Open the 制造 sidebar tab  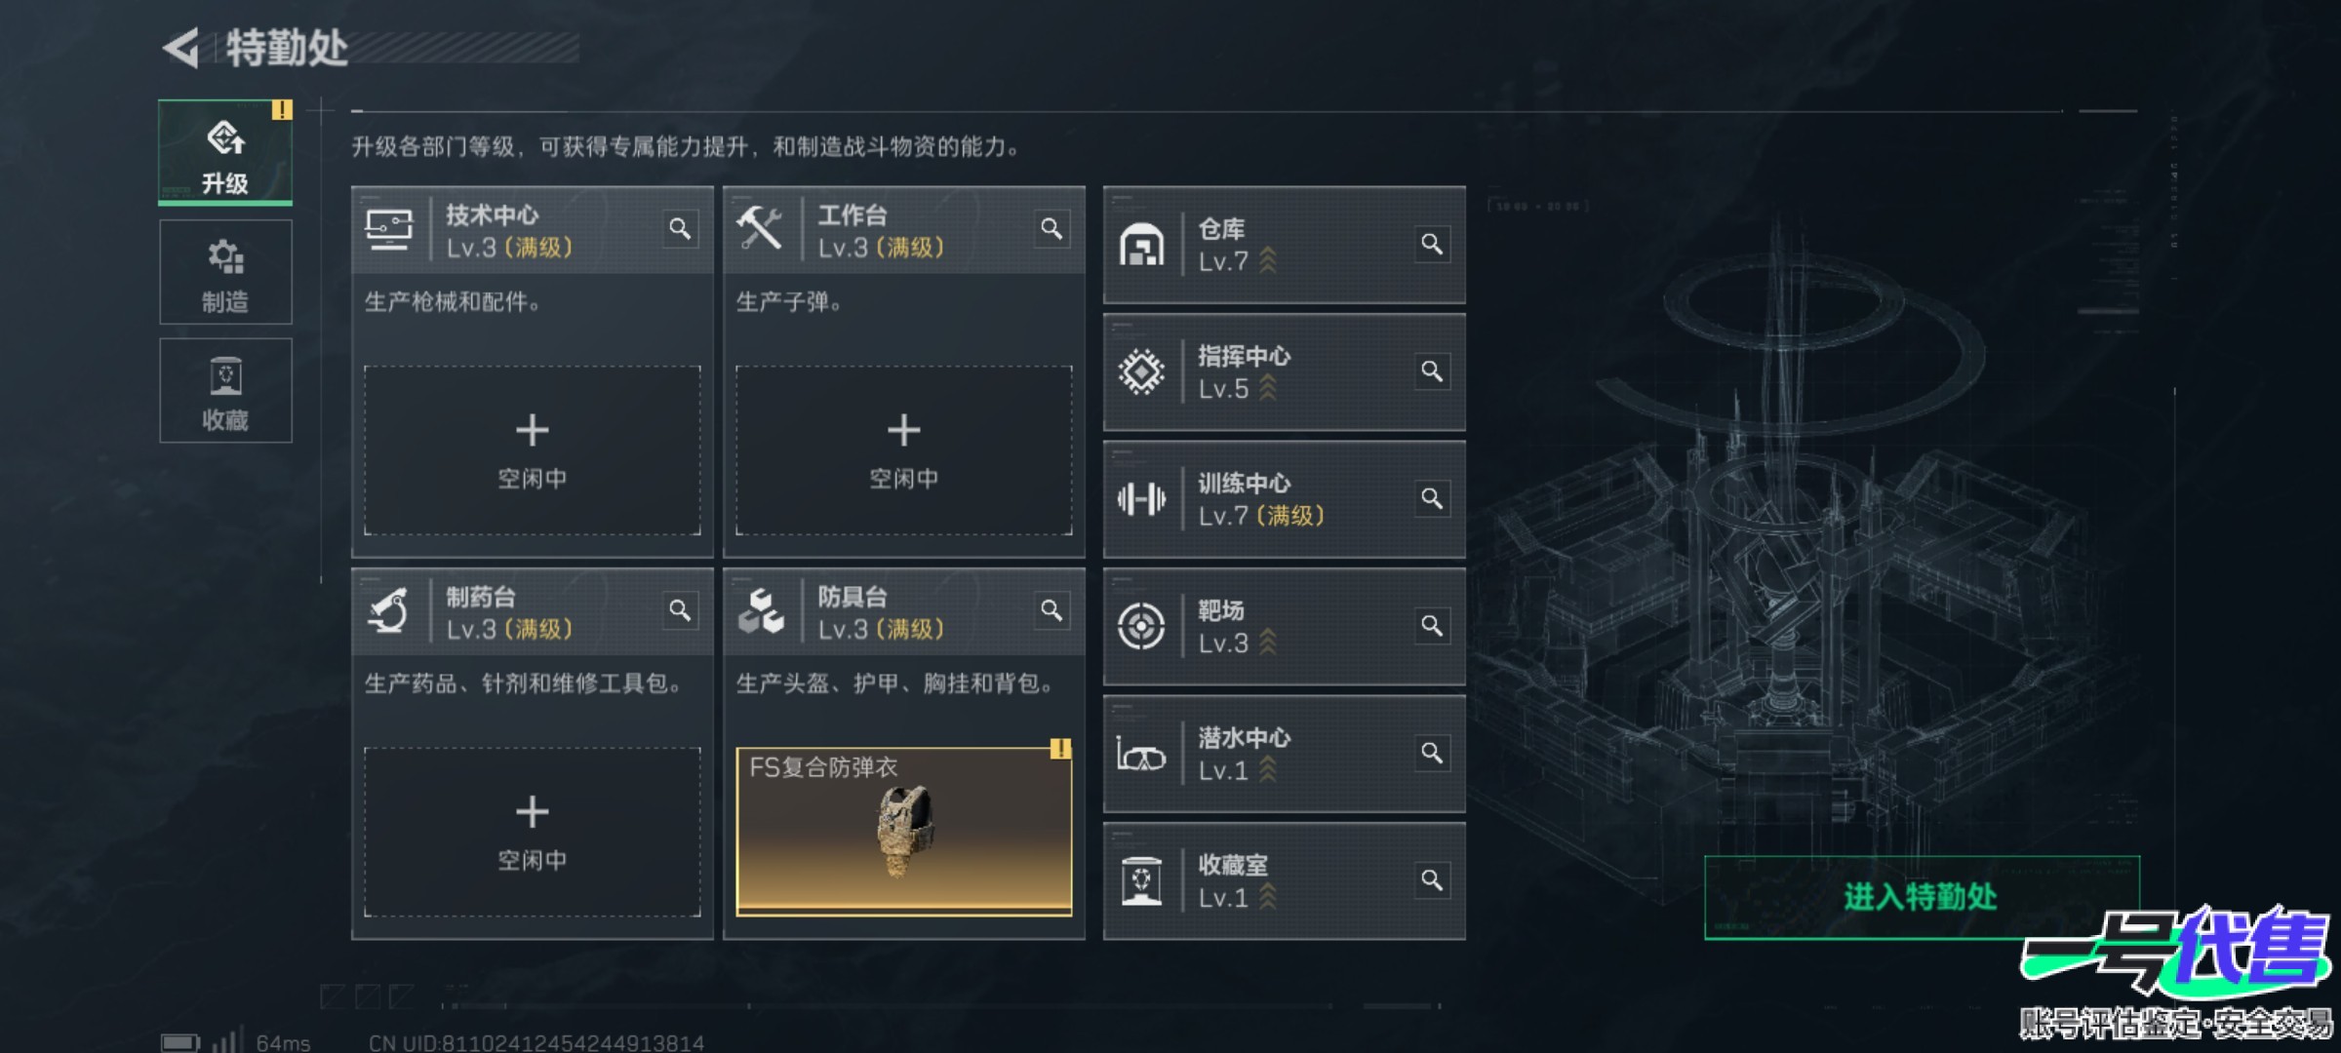click(225, 272)
